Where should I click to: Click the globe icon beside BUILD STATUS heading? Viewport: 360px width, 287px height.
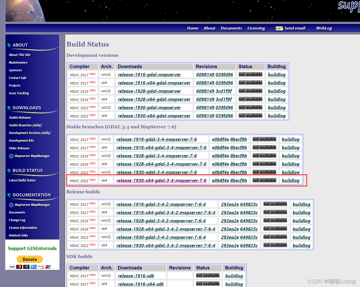(x=9, y=170)
